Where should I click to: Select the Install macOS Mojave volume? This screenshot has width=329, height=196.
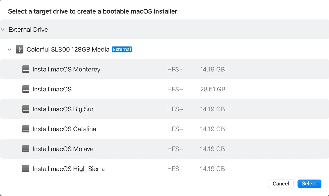pos(164,149)
